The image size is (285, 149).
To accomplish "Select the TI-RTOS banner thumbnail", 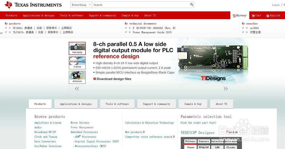I will [77, 63].
